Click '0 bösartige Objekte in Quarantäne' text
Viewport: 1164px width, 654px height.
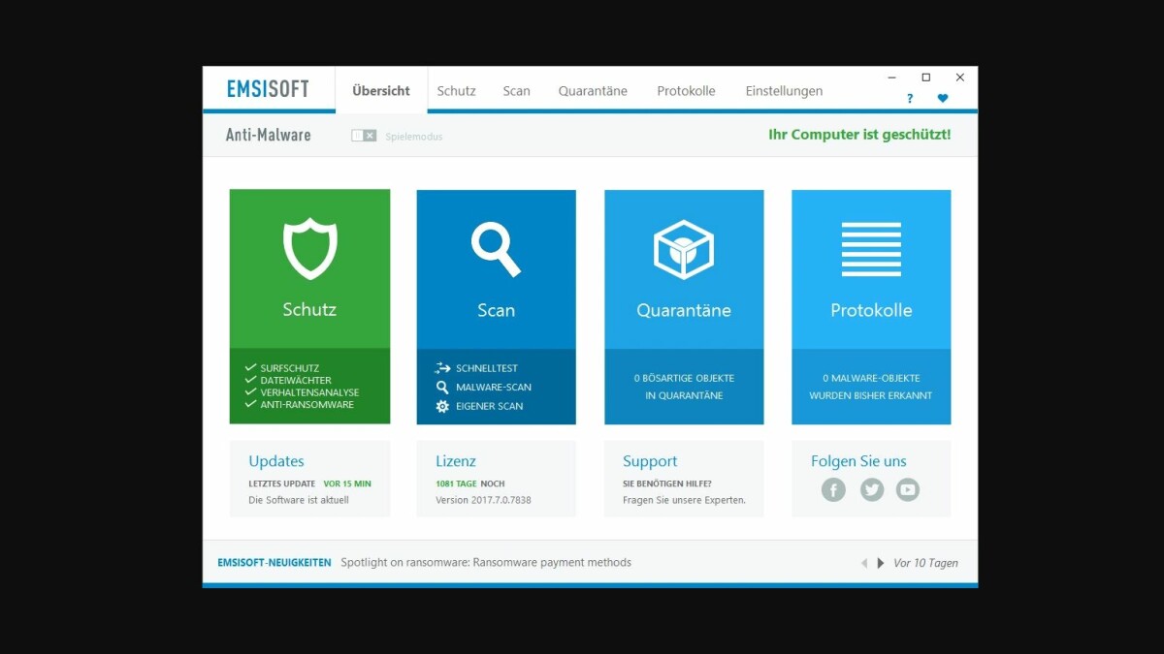tap(684, 387)
